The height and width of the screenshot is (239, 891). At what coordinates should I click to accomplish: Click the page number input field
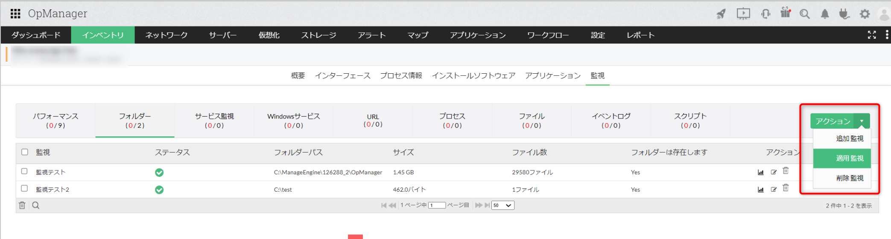click(437, 205)
